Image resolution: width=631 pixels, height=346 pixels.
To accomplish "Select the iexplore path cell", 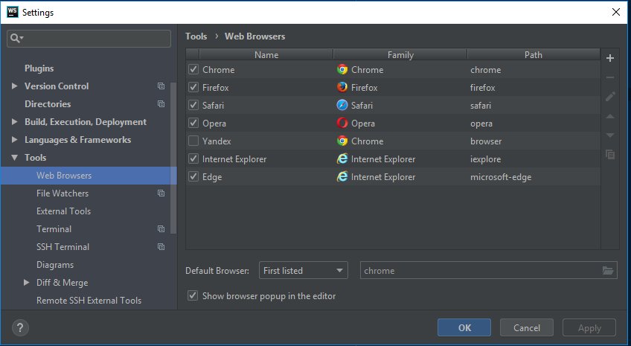I will [534, 159].
